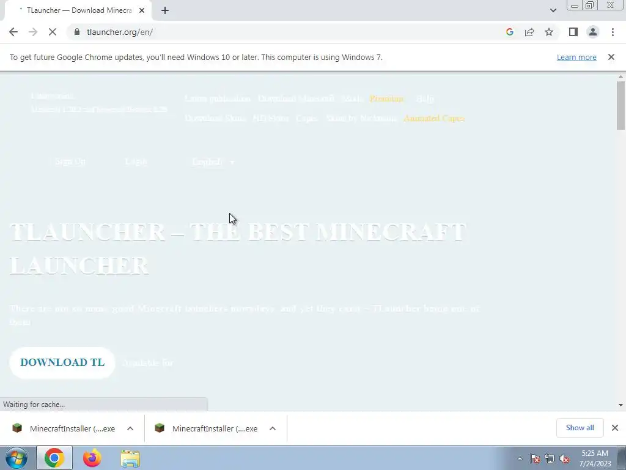
Task: Close the downloads shelf
Action: tap(615, 428)
